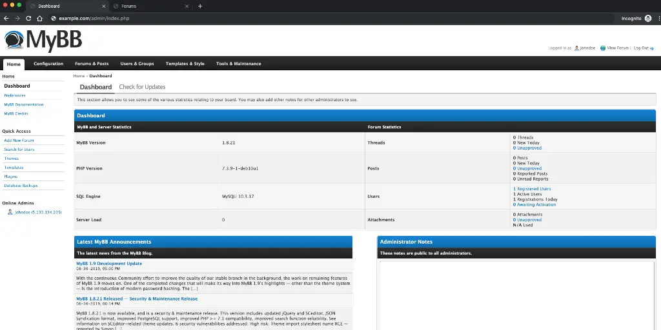
Task: Click the browser home icon
Action: coord(40,19)
